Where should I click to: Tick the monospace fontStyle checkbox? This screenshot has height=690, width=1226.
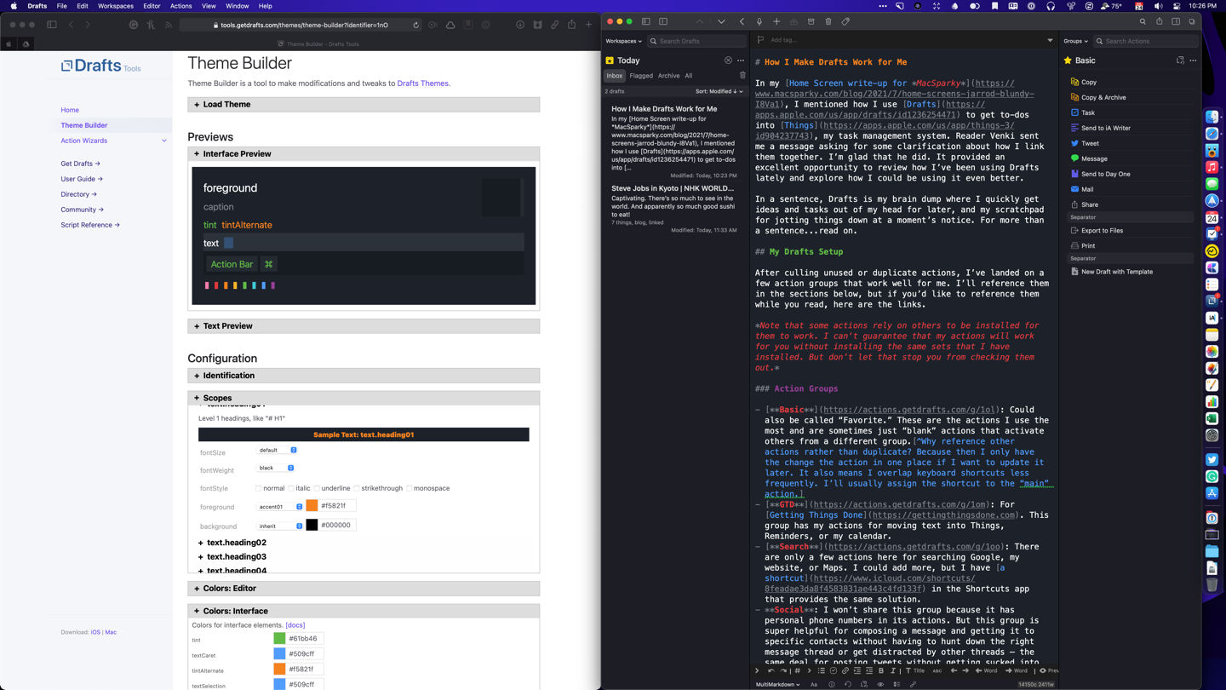(x=410, y=488)
